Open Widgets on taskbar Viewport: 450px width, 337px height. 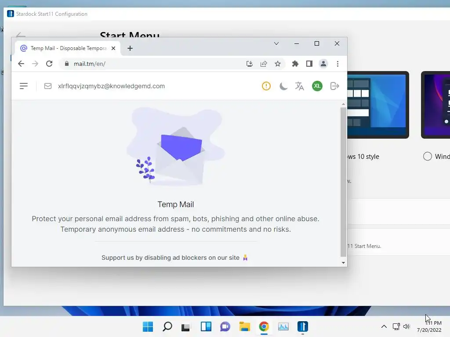pyautogui.click(x=206, y=326)
